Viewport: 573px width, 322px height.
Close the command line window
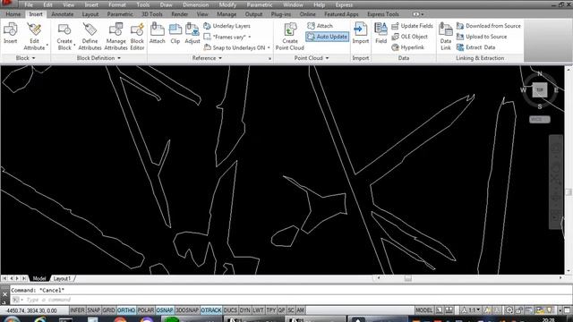[4, 293]
